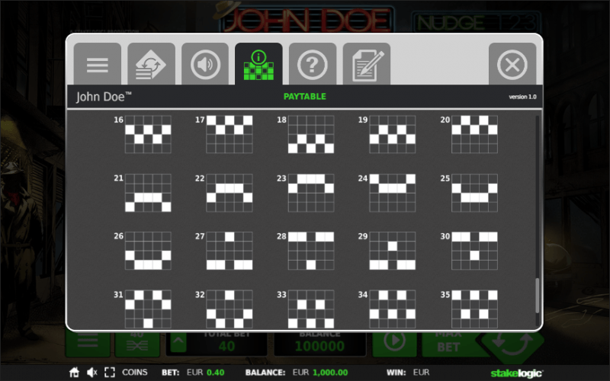Open the hamburger menu tab
Viewport: 610px width, 381px height.
point(98,64)
